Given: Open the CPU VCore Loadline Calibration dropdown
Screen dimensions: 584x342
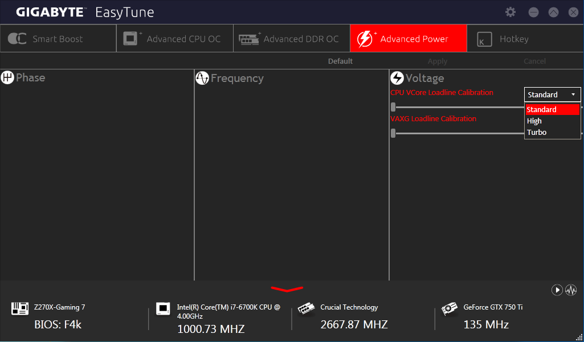Looking at the screenshot, I should (552, 94).
